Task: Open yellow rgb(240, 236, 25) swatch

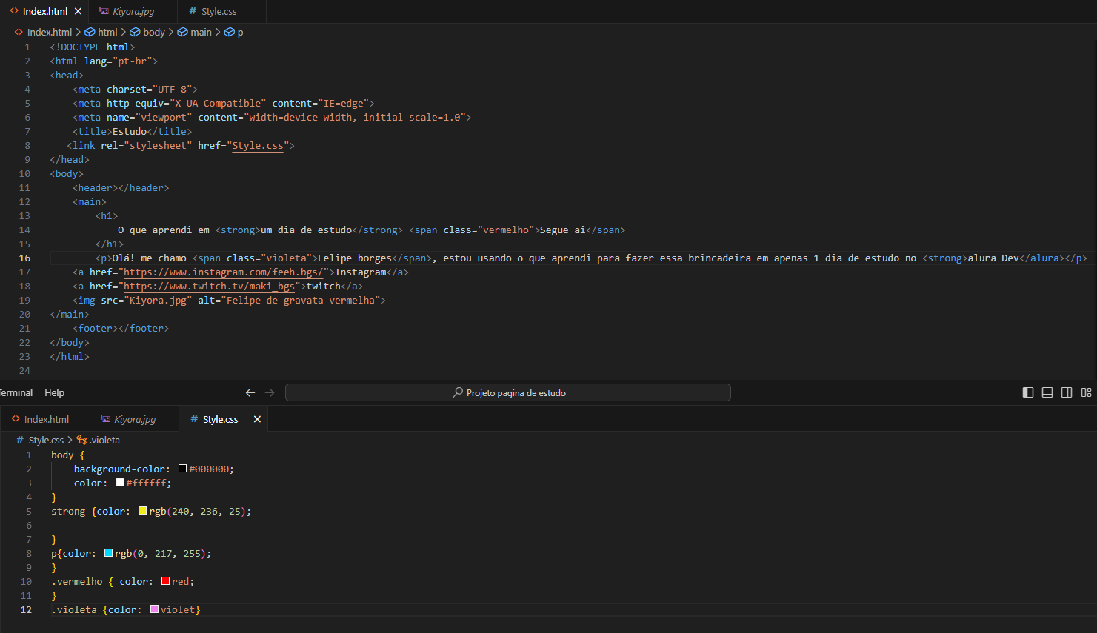Action: tap(142, 511)
